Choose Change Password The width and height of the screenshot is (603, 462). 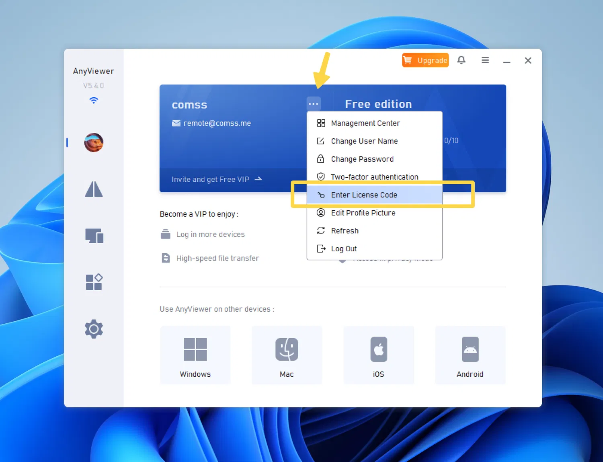(375, 159)
